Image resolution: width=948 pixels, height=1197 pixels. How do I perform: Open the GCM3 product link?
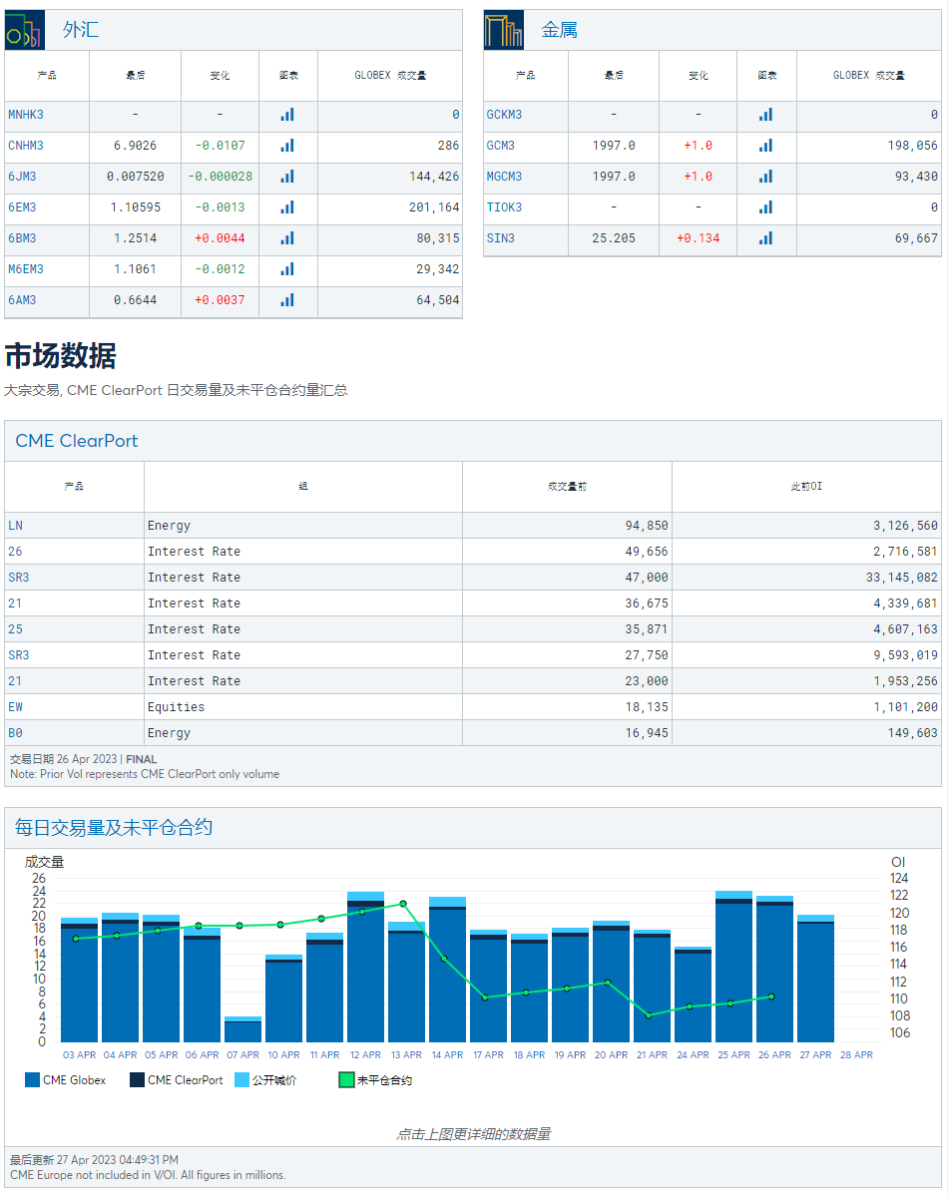coord(501,146)
